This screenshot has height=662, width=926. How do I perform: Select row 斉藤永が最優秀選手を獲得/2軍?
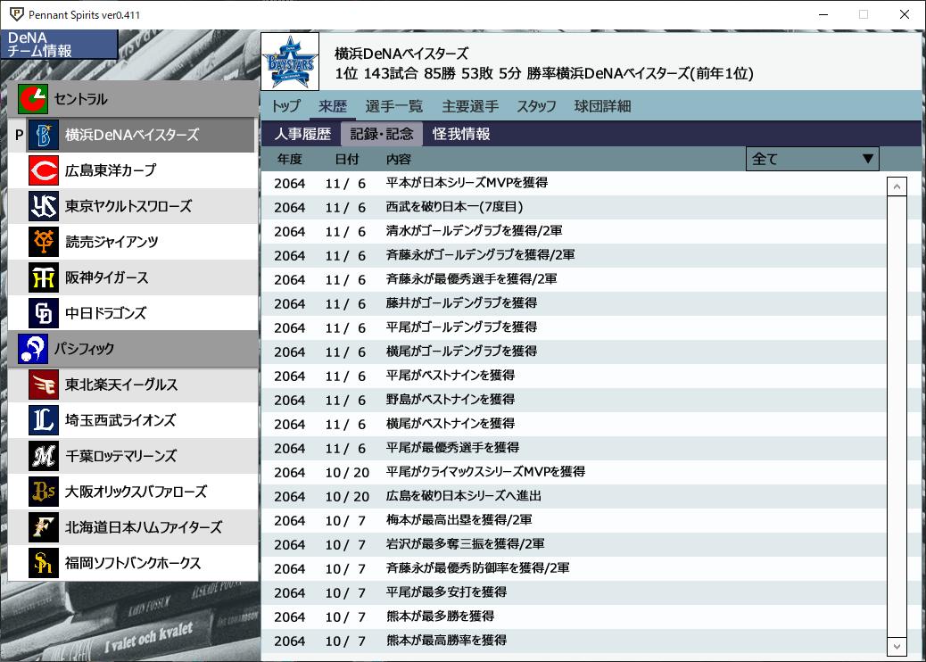click(573, 279)
